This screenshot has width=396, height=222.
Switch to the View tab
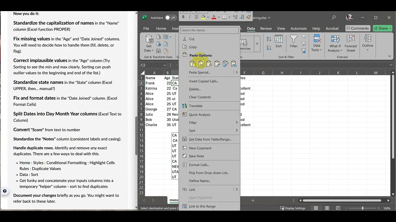[x=281, y=28]
